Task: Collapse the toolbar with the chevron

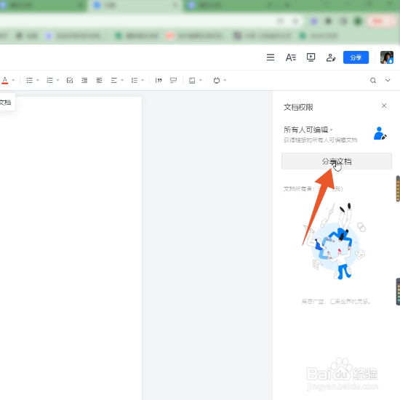Action: (x=388, y=80)
